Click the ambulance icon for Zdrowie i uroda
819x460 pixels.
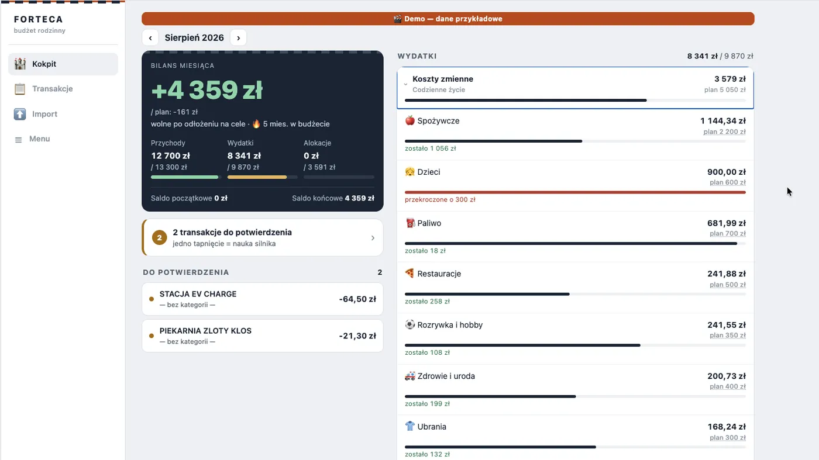pyautogui.click(x=410, y=376)
